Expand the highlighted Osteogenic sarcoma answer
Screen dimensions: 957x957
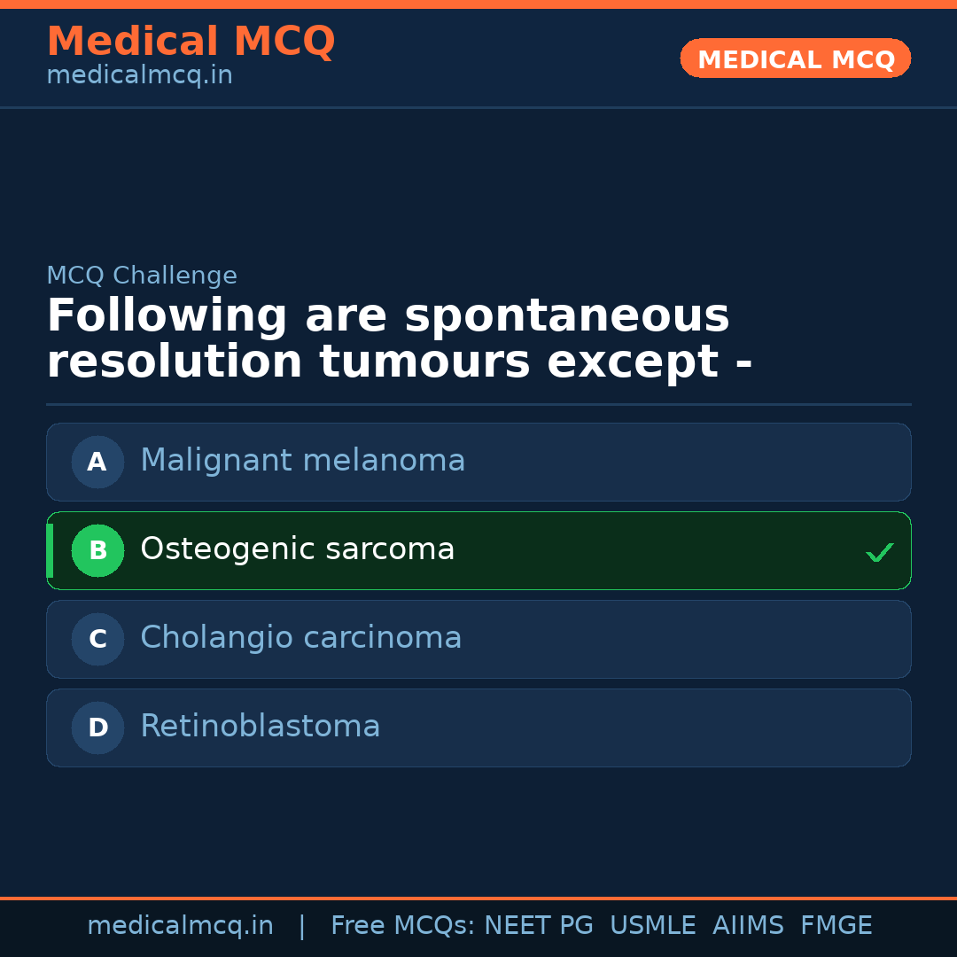point(478,550)
